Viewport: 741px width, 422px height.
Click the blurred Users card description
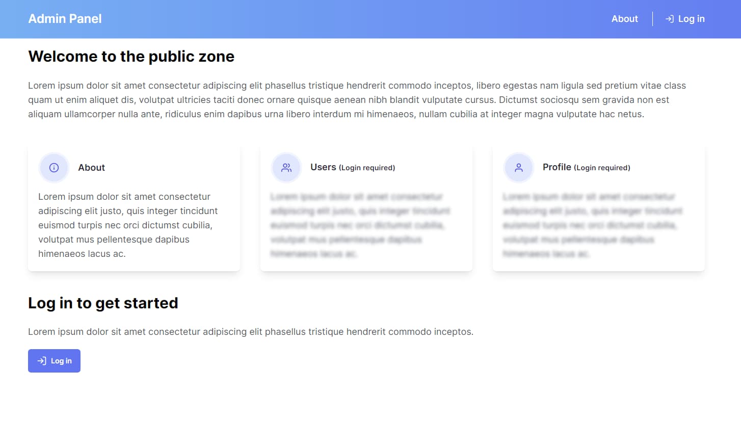(x=360, y=225)
